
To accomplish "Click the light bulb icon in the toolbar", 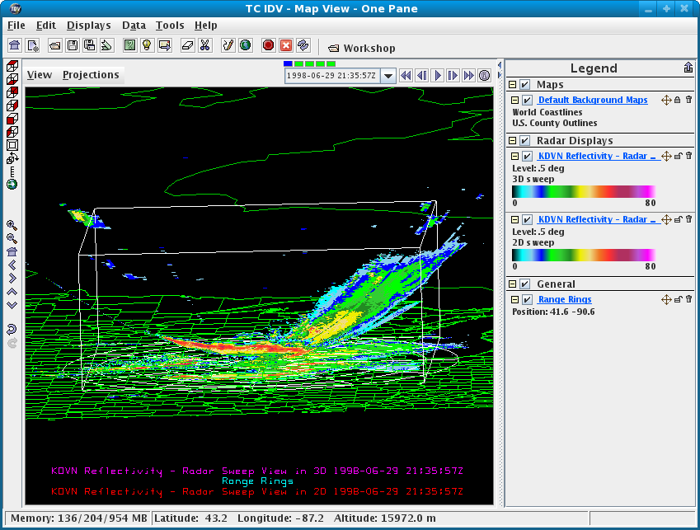I will pyautogui.click(x=147, y=45).
